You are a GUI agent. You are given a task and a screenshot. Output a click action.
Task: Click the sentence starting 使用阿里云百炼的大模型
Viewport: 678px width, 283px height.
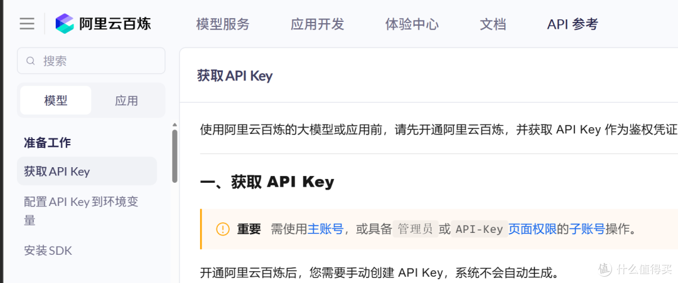click(439, 130)
